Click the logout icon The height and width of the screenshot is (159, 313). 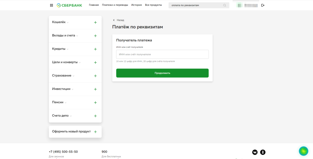point(263,5)
